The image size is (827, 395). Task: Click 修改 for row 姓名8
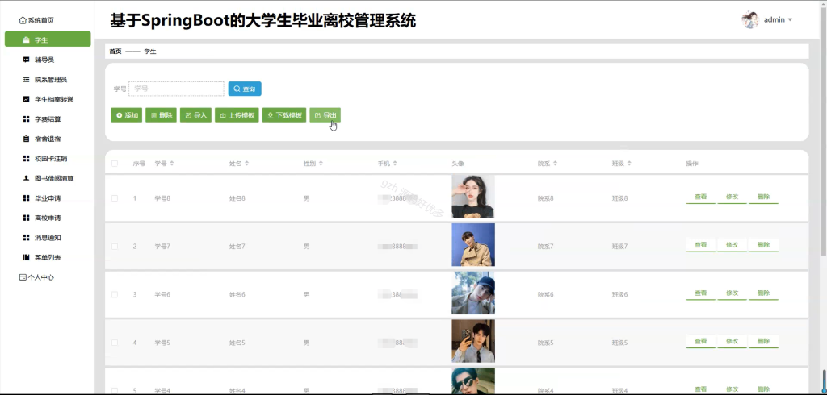coord(732,197)
